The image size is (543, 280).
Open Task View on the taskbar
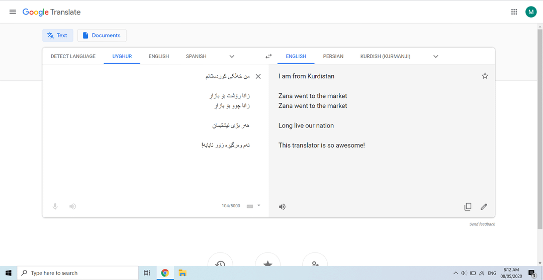click(147, 273)
